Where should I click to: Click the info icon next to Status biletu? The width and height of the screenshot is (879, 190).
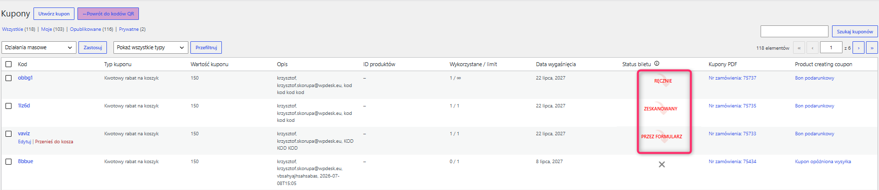pos(657,64)
